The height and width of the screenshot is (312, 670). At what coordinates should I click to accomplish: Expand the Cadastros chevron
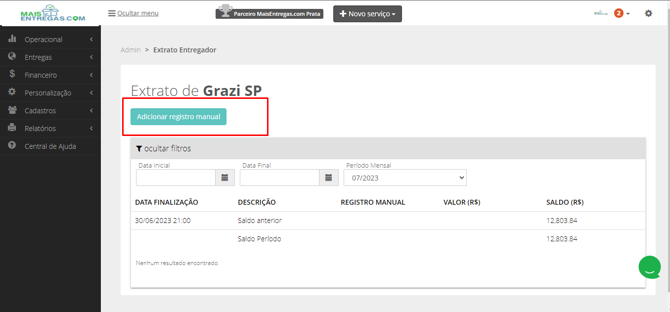tap(91, 111)
